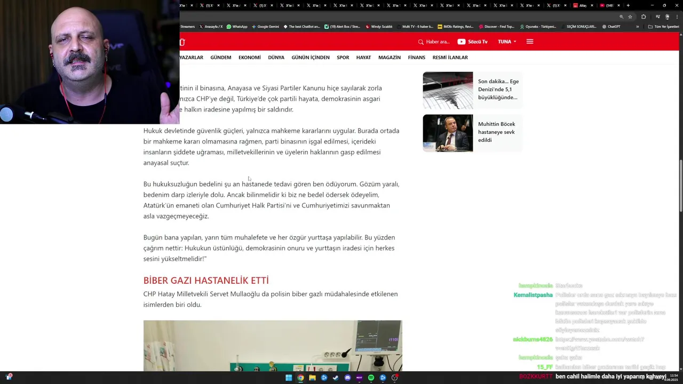Screen dimensions: 683x384
Task: Open File Explorer from the taskbar
Action: [312, 378]
